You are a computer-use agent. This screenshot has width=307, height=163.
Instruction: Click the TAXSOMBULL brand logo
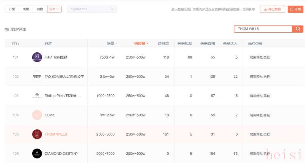(x=37, y=77)
